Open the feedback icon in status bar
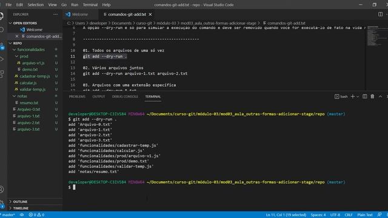The height and width of the screenshot is (218, 388). tap(380, 215)
